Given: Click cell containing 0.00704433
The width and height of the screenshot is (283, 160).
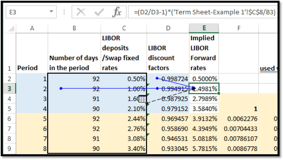Looking at the screenshot, I should [x=239, y=129].
